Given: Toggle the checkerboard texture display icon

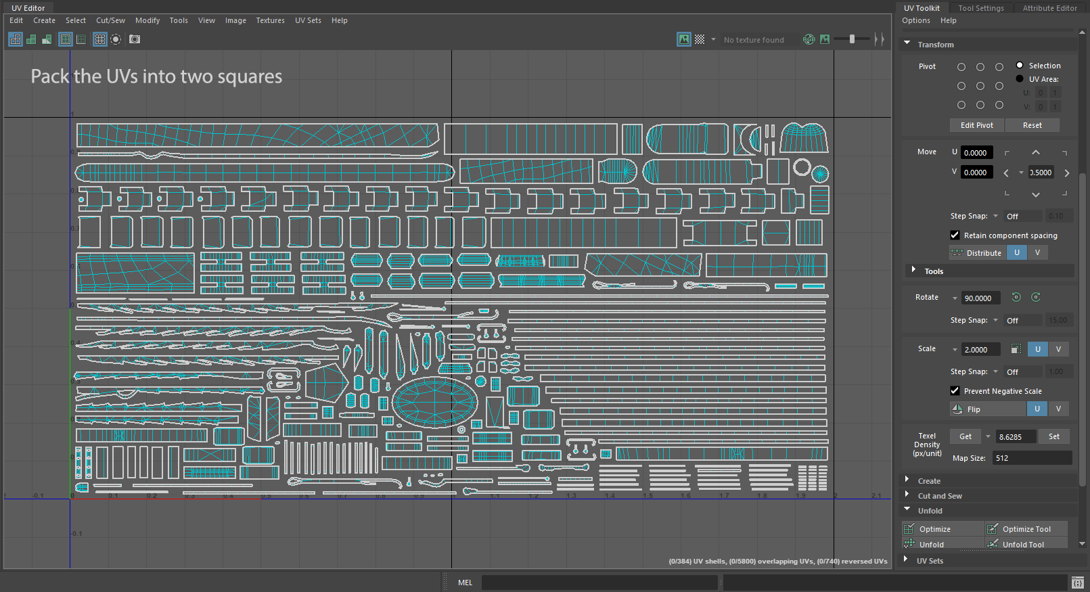Looking at the screenshot, I should pos(700,39).
